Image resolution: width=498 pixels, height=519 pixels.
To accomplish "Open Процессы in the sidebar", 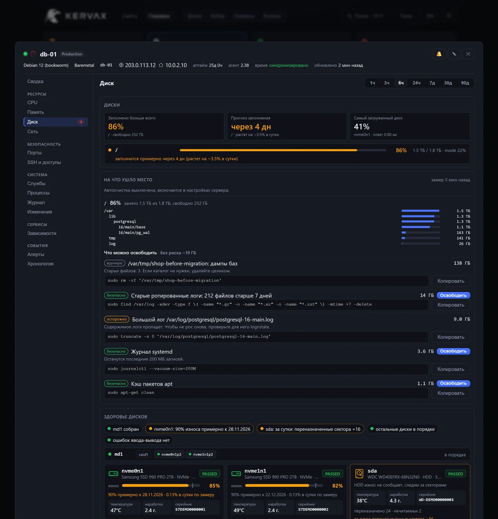I will click(56, 193).
